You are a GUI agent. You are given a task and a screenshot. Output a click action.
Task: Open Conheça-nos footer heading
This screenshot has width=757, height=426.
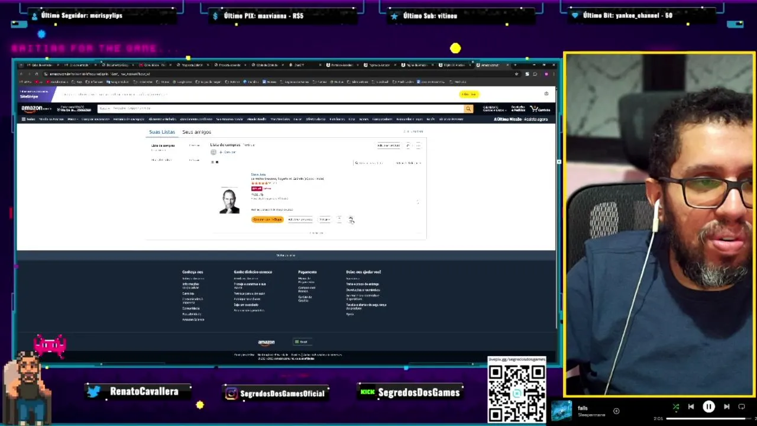coord(193,272)
